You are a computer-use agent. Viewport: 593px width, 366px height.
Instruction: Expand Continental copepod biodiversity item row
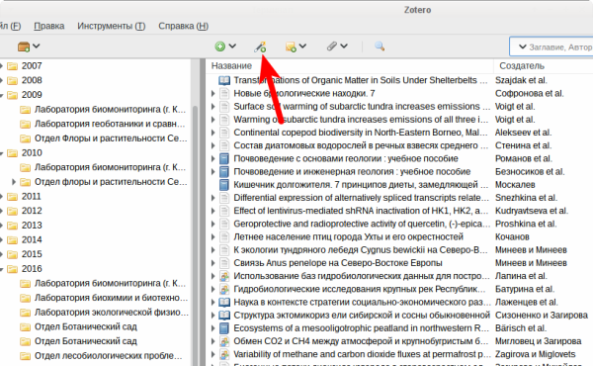pos(212,133)
